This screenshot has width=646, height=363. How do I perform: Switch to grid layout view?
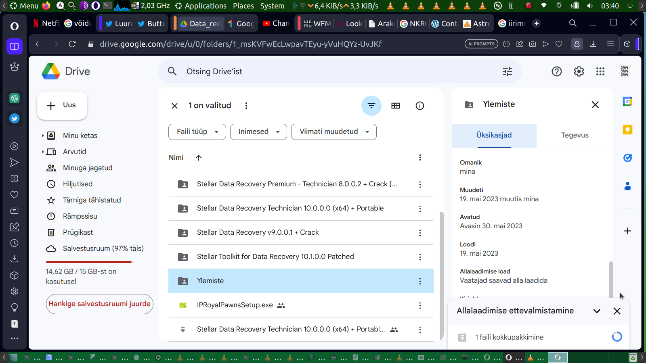pos(396,106)
